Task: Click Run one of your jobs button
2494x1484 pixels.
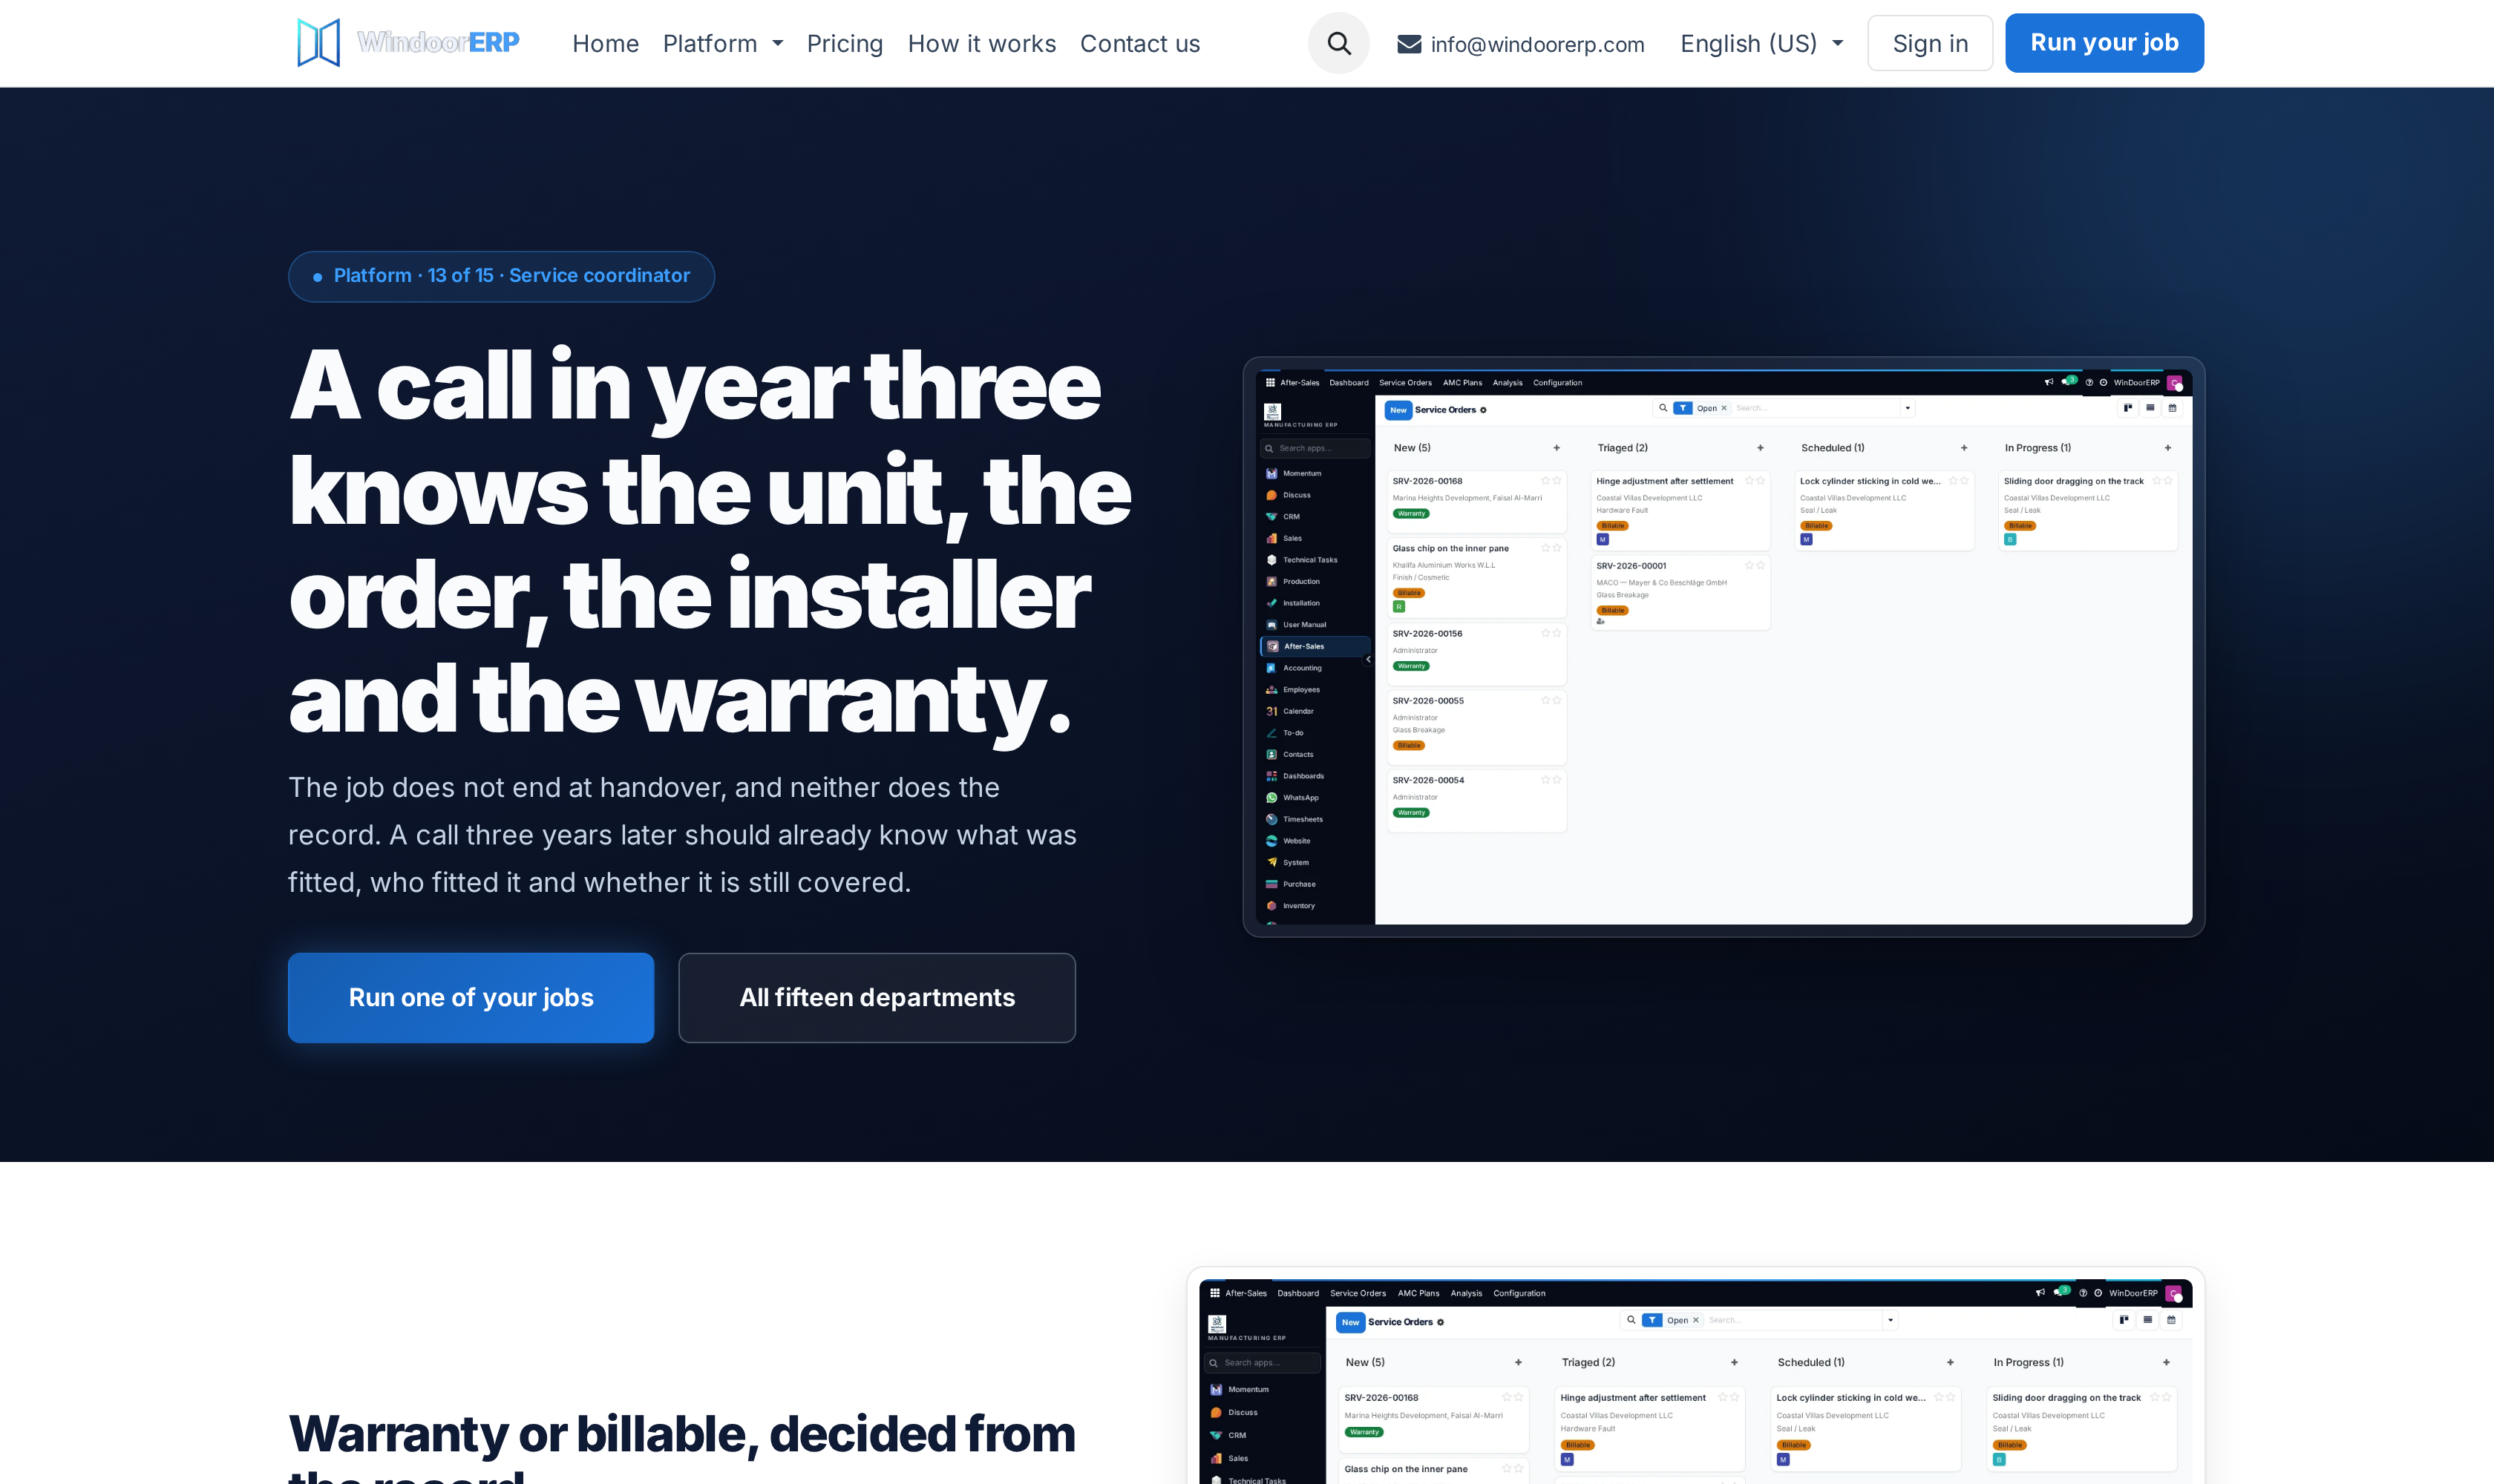Action: 471,998
